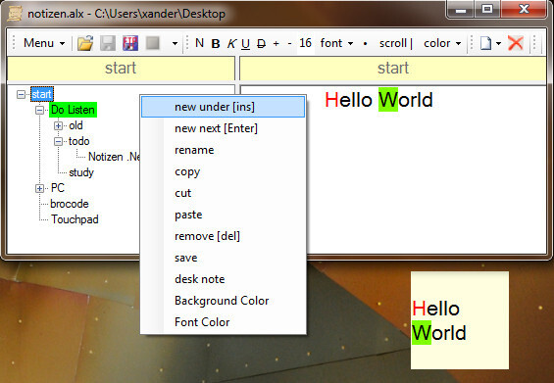
Task: Increase font size with plus
Action: point(276,43)
